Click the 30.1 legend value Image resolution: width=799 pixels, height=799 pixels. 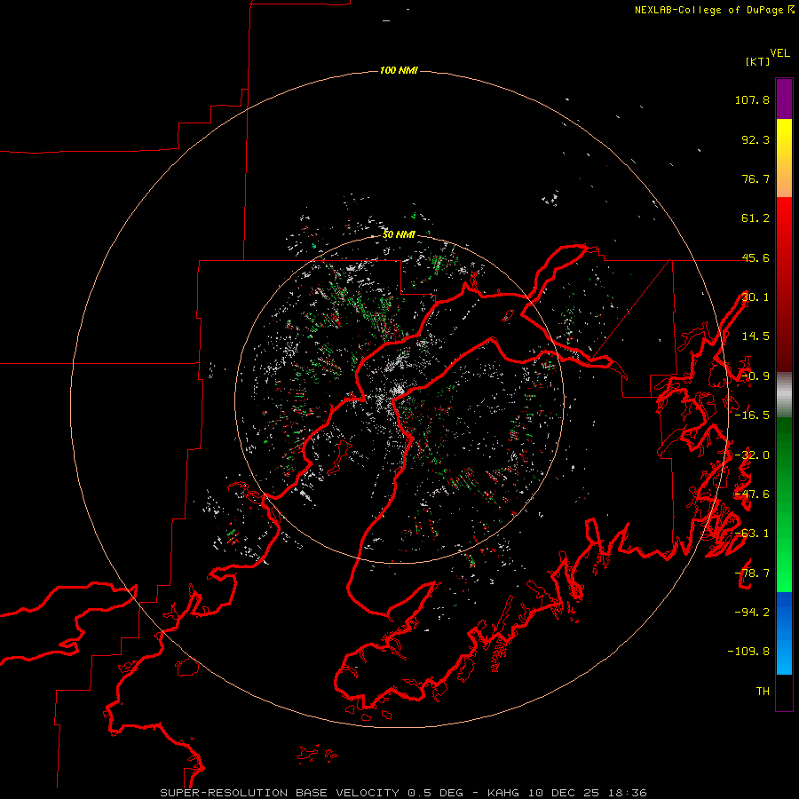pos(755,297)
